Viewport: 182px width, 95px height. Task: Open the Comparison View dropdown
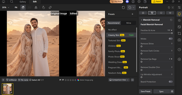tap(119, 80)
